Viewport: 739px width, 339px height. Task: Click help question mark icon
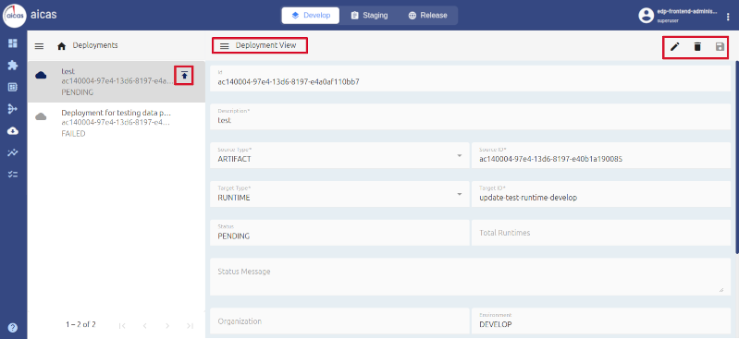(13, 328)
